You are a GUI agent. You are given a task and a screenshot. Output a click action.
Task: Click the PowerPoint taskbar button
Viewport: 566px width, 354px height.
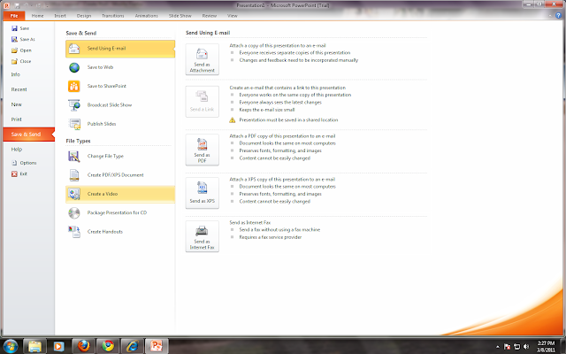pyautogui.click(x=157, y=346)
